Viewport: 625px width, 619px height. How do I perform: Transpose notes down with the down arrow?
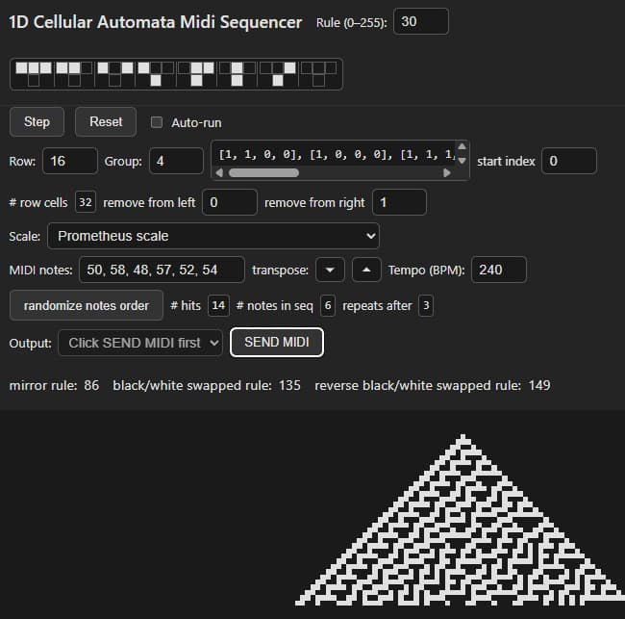pos(330,271)
